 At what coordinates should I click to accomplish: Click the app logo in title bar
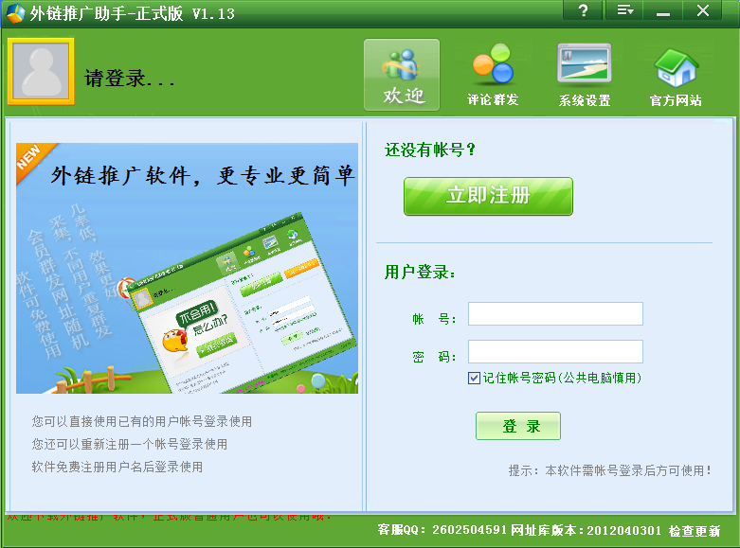click(15, 13)
